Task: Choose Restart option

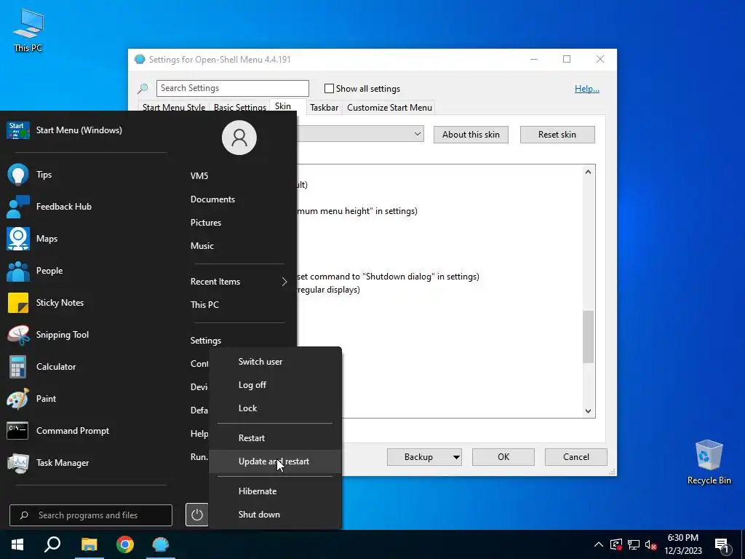Action: tap(274, 438)
